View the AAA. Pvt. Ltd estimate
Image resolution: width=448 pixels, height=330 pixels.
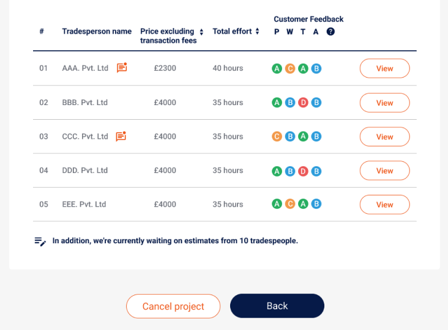click(x=384, y=68)
